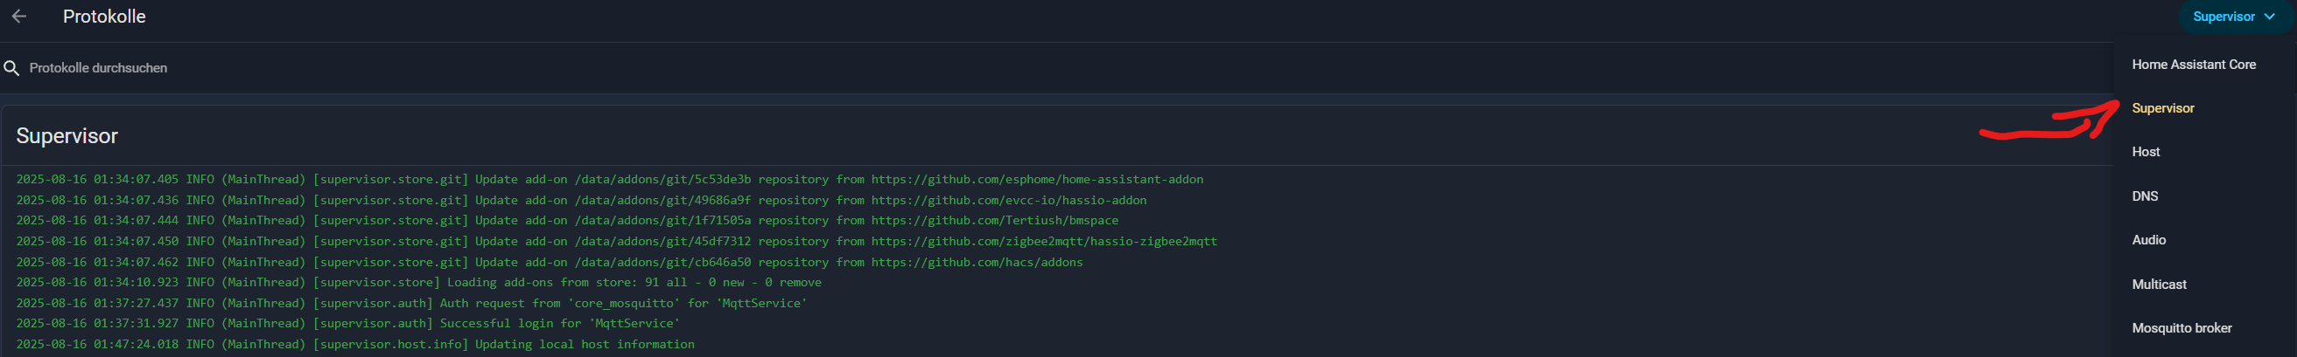Switch logs to DNS
Screen dimensions: 2297x357
2145,196
